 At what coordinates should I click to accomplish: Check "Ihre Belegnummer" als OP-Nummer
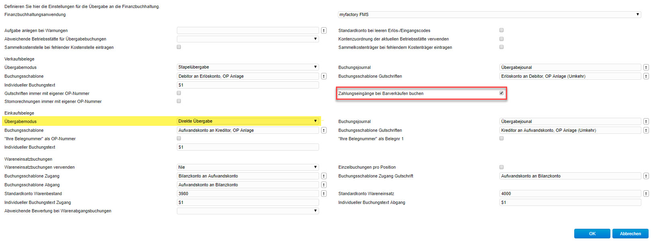click(x=179, y=138)
